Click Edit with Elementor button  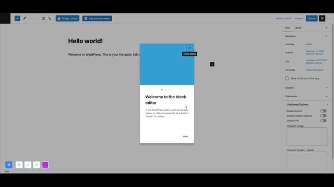(97, 19)
